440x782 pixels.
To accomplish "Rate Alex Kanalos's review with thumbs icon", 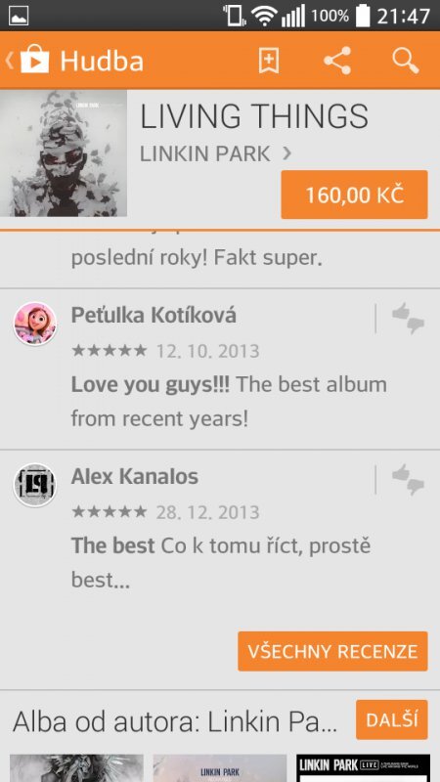I will click(408, 480).
